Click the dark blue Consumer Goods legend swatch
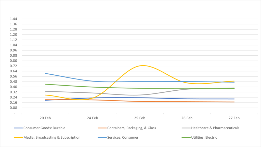The image size is (261, 147). pos(18,128)
